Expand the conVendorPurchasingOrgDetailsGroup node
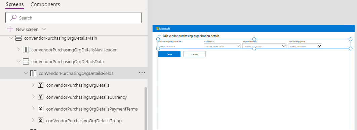Image resolution: width=357 pixels, height=130 pixels. (33, 120)
